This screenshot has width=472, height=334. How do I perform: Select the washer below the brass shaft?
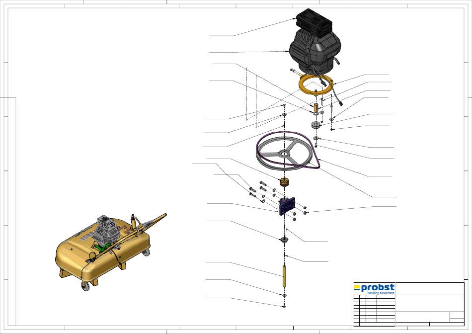tap(284, 295)
